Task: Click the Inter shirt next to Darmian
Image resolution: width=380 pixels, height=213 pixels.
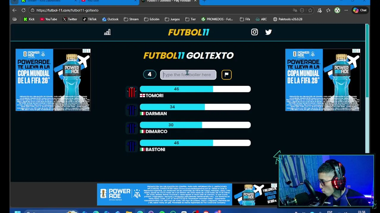Action: [132, 110]
